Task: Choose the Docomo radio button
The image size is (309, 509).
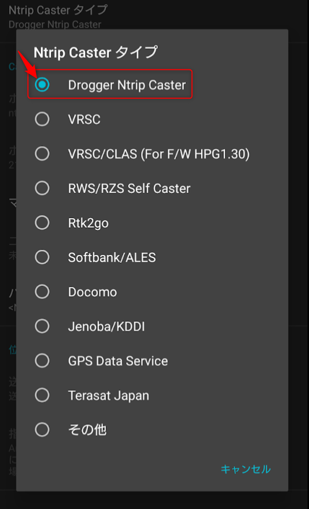Action: point(42,291)
